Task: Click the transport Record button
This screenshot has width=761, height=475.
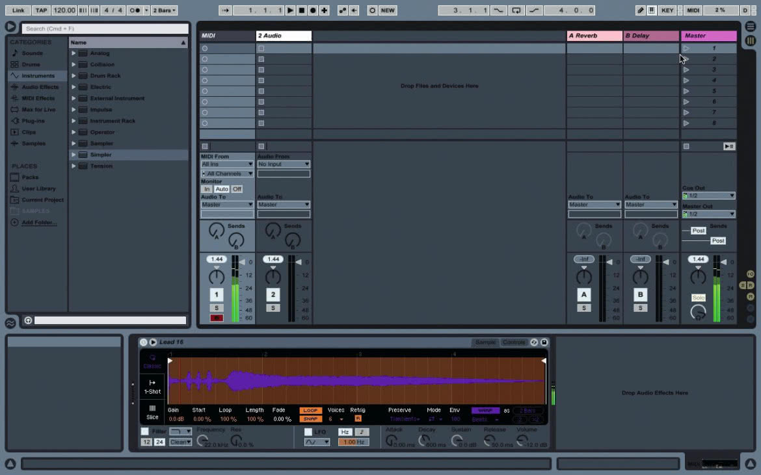Action: click(x=313, y=10)
